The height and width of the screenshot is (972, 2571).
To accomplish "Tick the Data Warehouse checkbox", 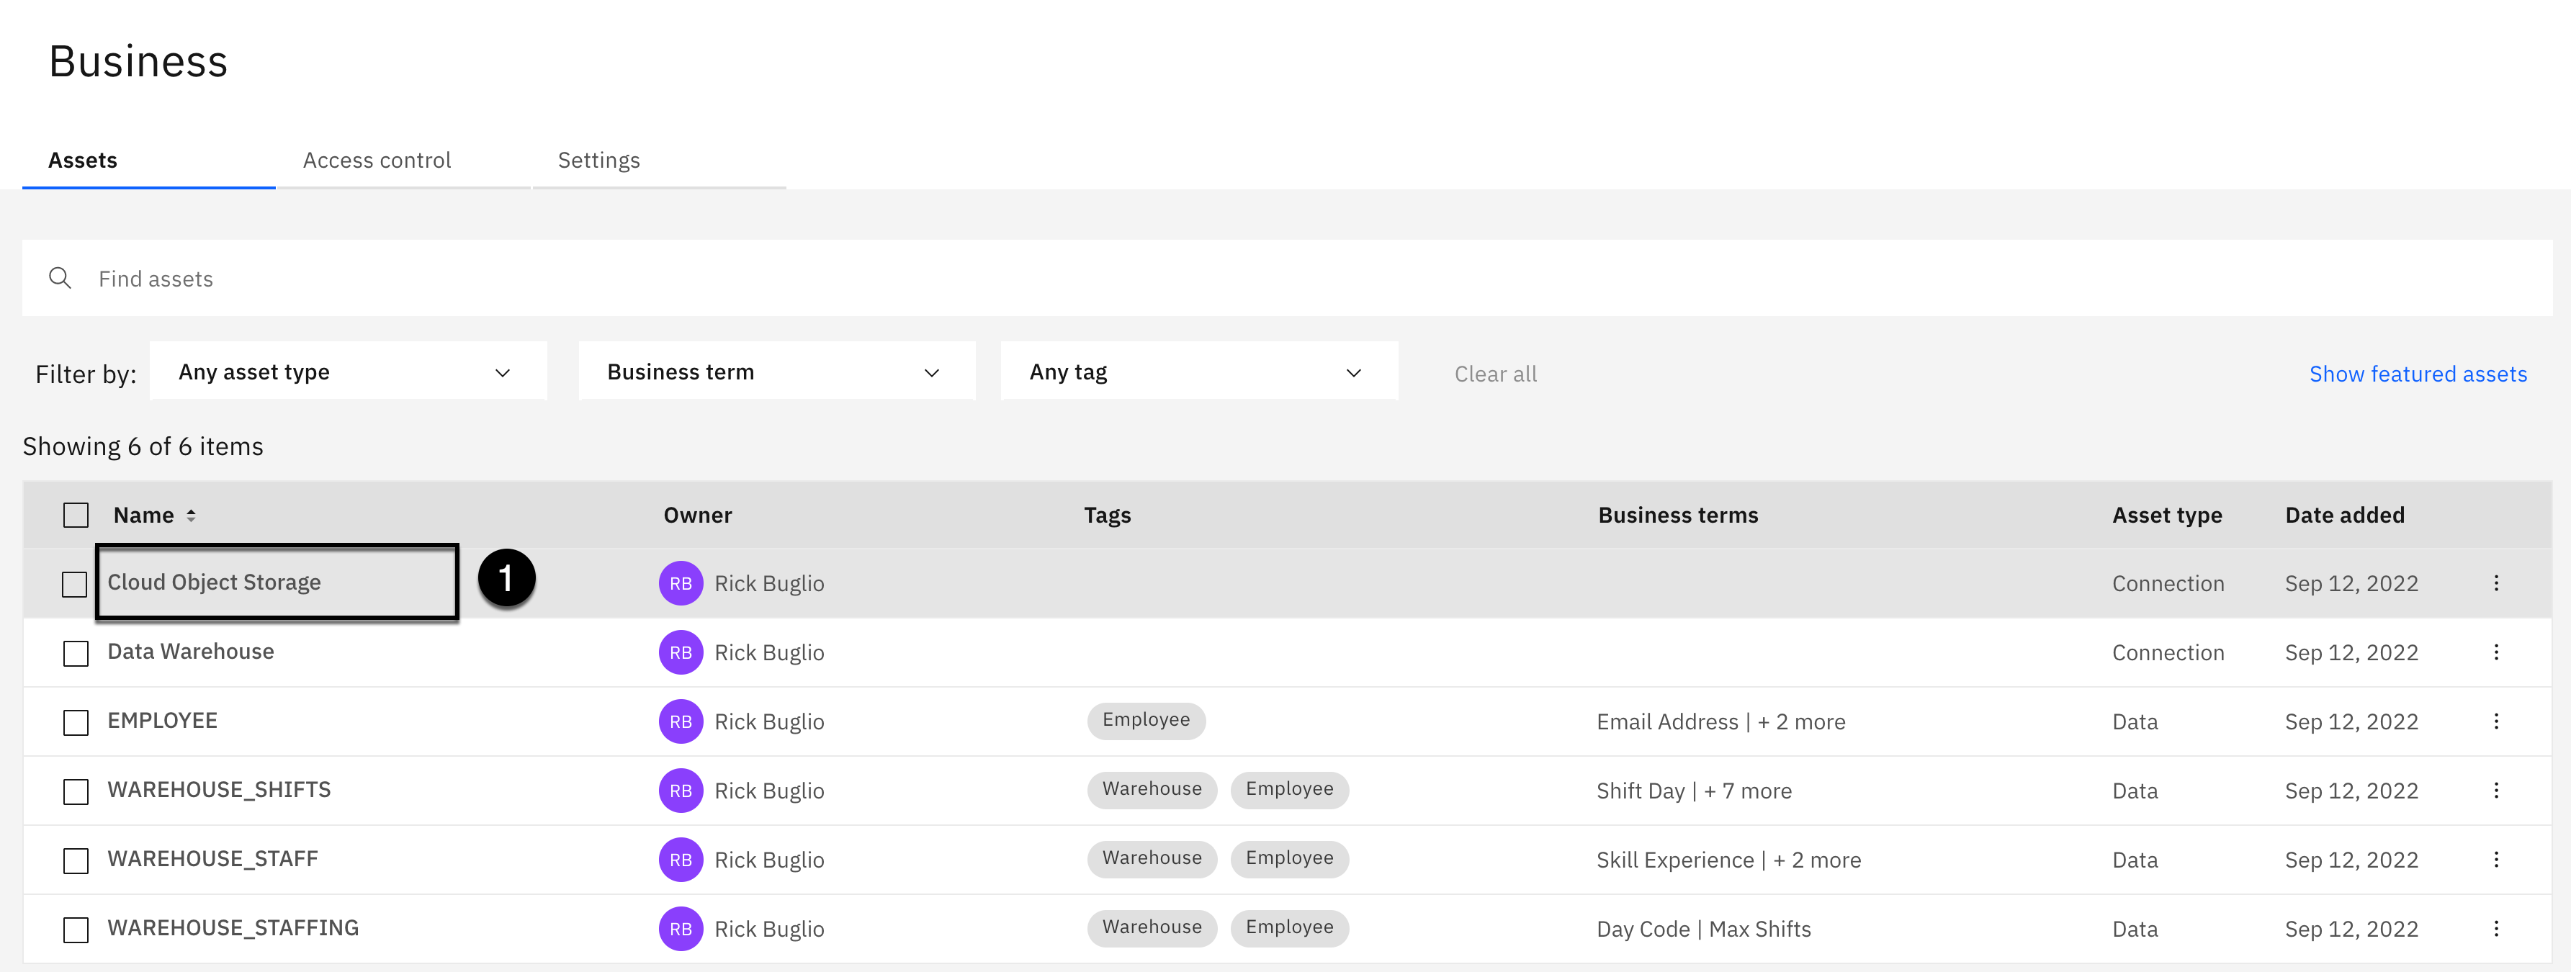I will click(x=76, y=654).
